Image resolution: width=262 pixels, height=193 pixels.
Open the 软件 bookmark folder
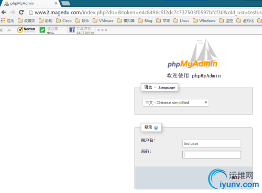click(82, 20)
